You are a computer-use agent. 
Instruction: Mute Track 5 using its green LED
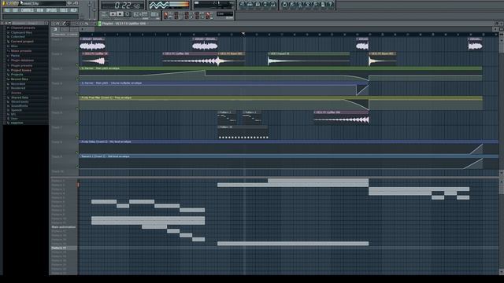tap(77, 108)
